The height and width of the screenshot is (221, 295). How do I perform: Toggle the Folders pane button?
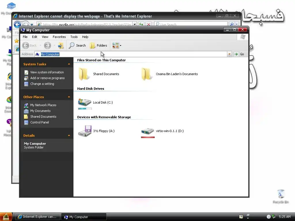(x=98, y=45)
